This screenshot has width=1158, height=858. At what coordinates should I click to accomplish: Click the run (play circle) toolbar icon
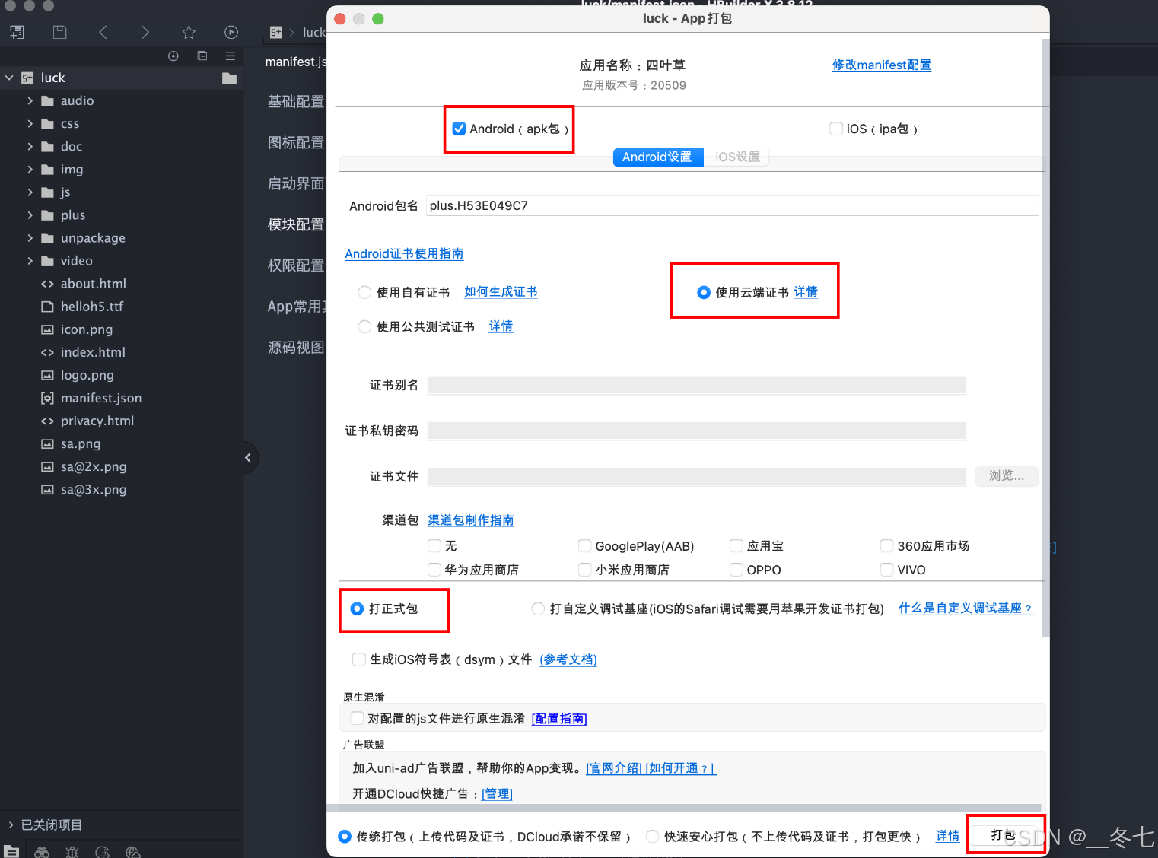231,32
